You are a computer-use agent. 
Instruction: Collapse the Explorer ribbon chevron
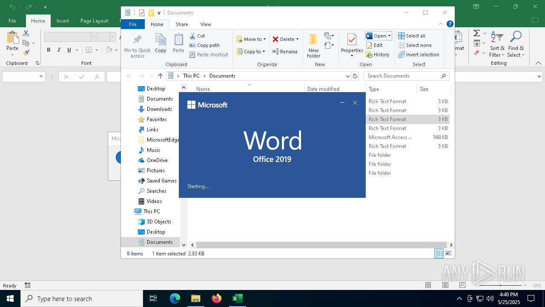(x=441, y=24)
